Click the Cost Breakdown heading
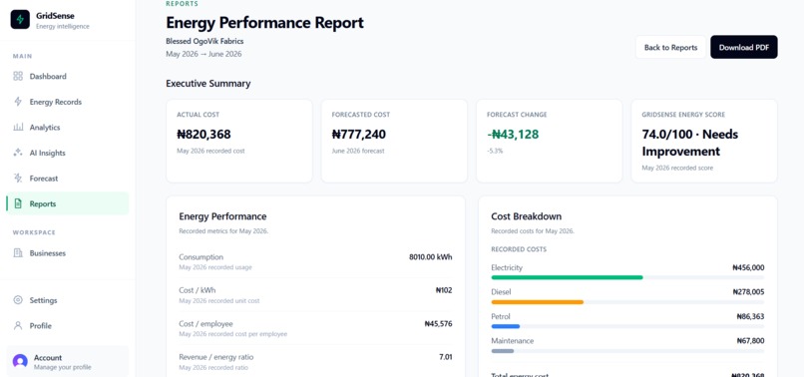 pos(526,216)
